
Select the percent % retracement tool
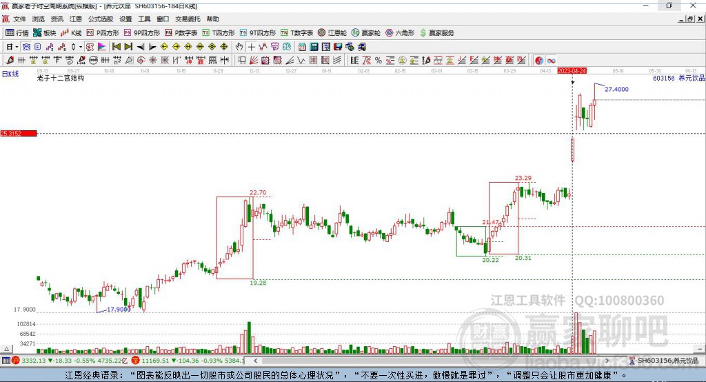pyautogui.click(x=379, y=61)
